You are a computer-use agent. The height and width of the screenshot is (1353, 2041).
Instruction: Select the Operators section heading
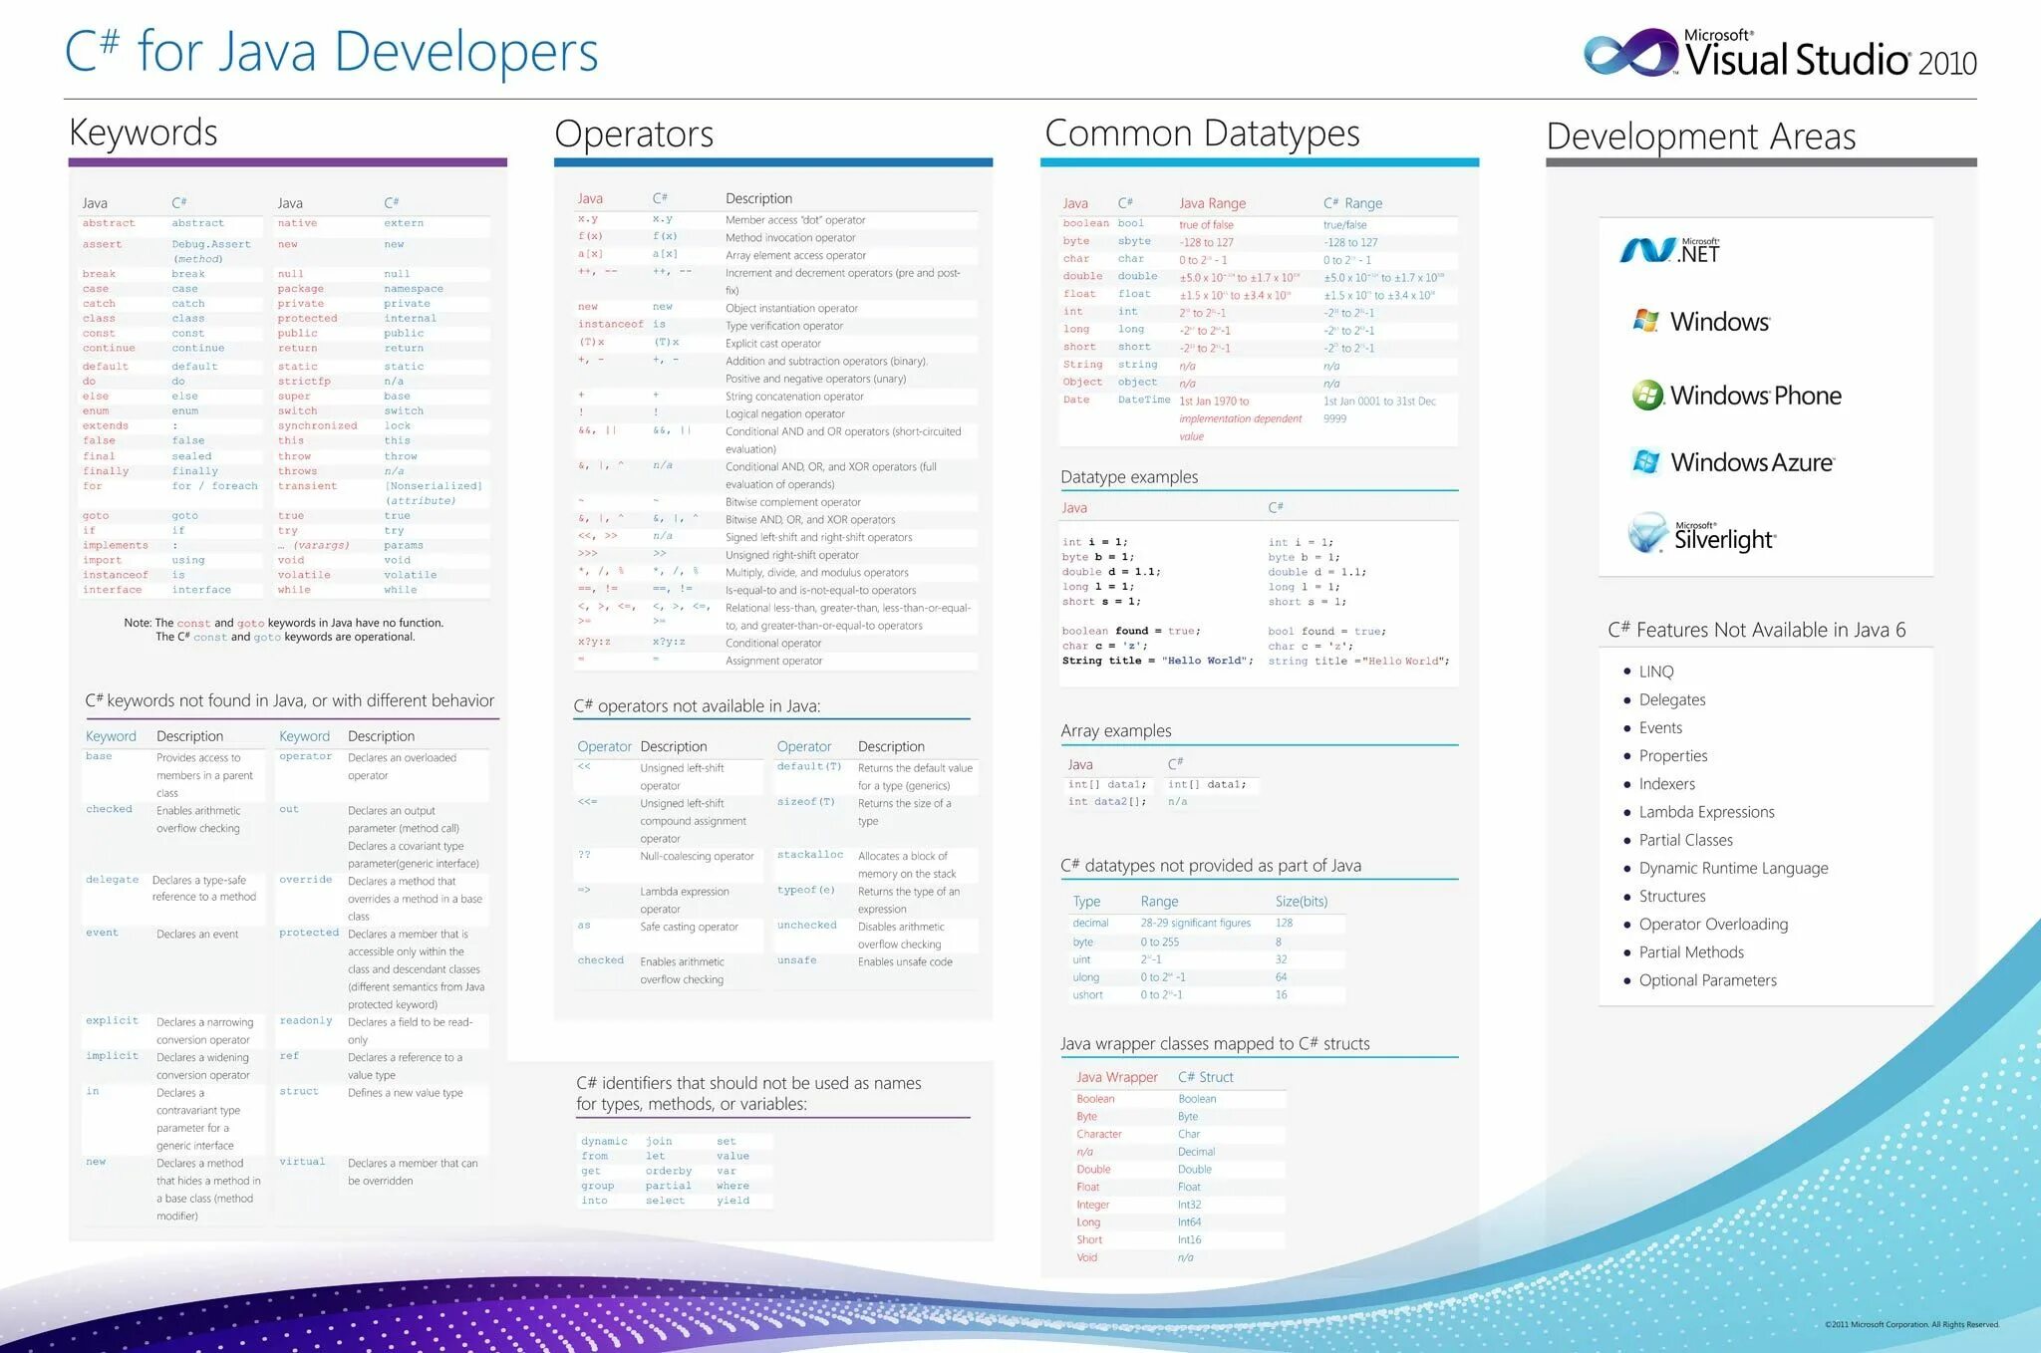click(x=634, y=134)
